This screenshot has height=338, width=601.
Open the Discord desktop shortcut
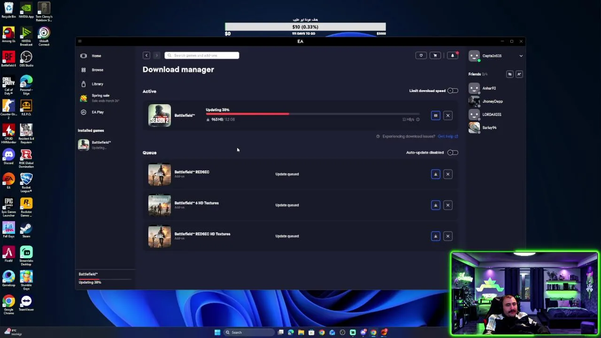click(8, 156)
